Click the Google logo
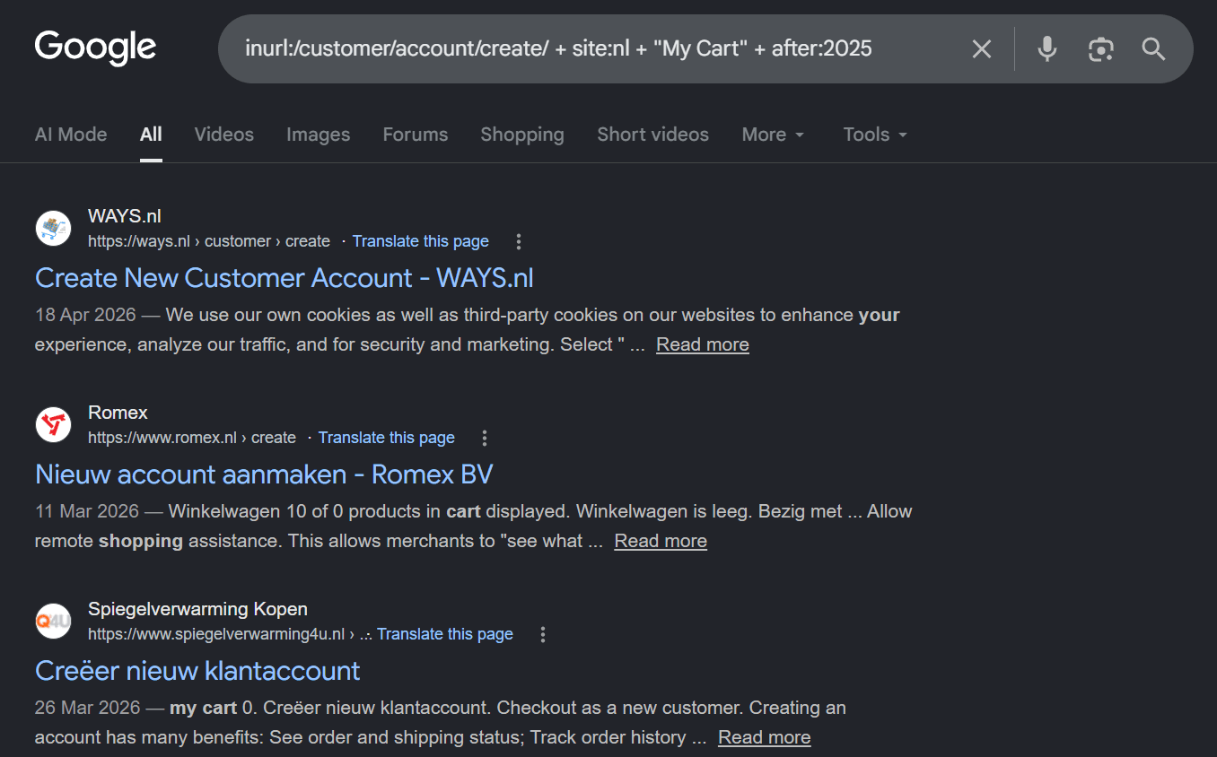Screen dimensions: 1217x757 [x=95, y=48]
